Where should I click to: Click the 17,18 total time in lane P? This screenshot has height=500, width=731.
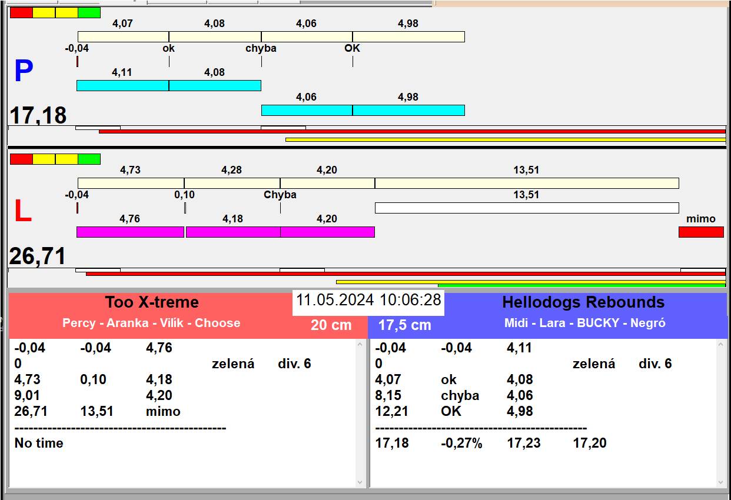point(38,115)
